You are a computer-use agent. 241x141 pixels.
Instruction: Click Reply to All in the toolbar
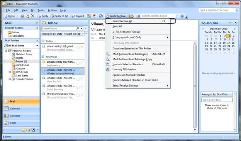[59, 16]
